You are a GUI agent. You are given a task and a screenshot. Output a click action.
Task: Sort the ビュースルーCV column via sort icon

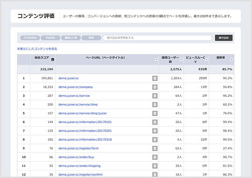pyautogui.click(x=206, y=60)
